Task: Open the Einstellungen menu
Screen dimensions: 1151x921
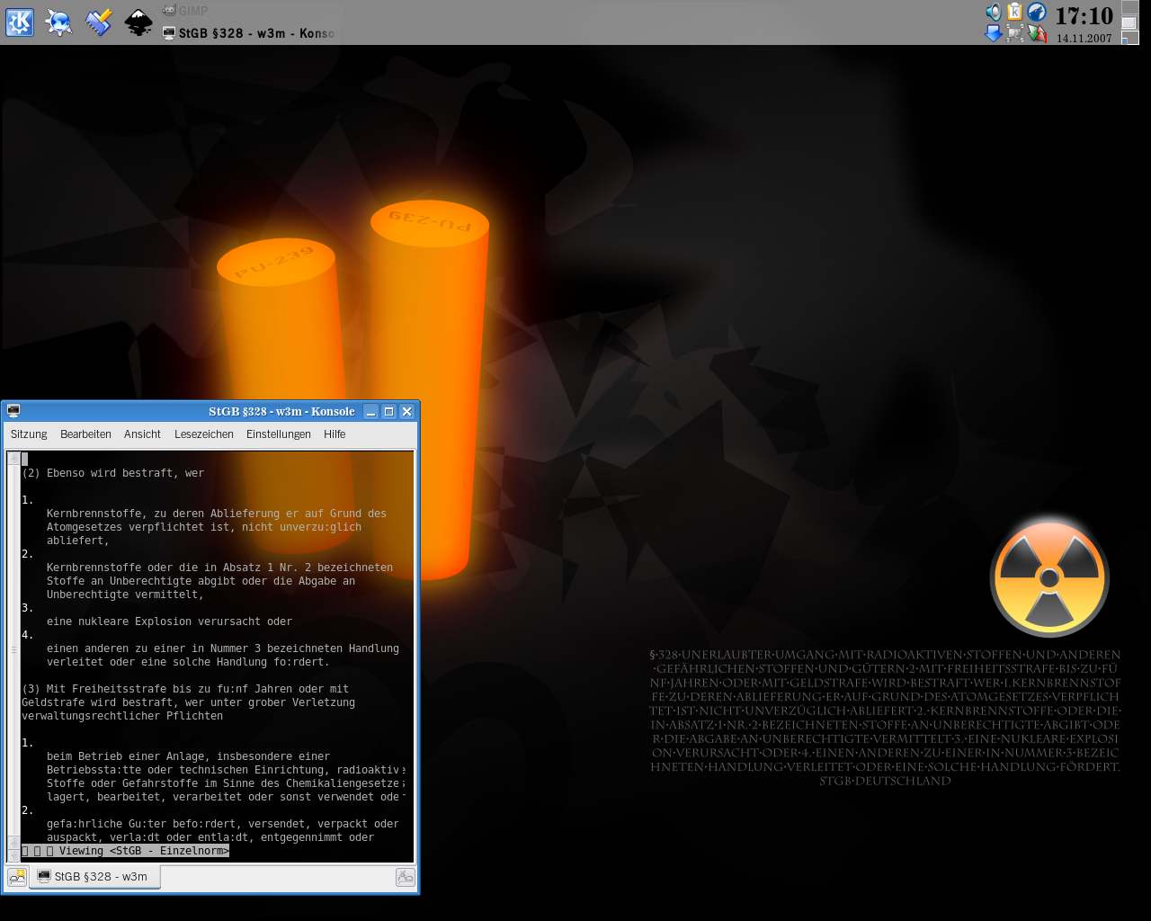Action: [279, 434]
